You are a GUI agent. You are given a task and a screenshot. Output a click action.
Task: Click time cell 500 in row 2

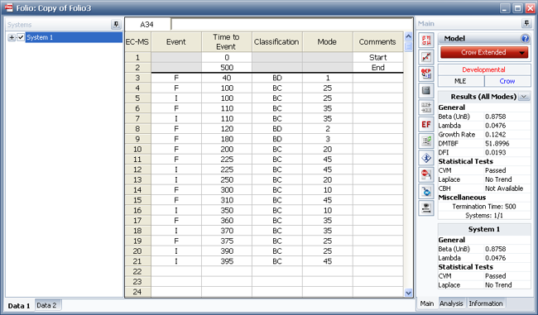click(227, 68)
